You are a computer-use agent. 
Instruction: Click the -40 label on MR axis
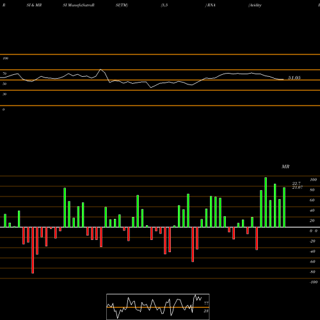click(x=312, y=252)
